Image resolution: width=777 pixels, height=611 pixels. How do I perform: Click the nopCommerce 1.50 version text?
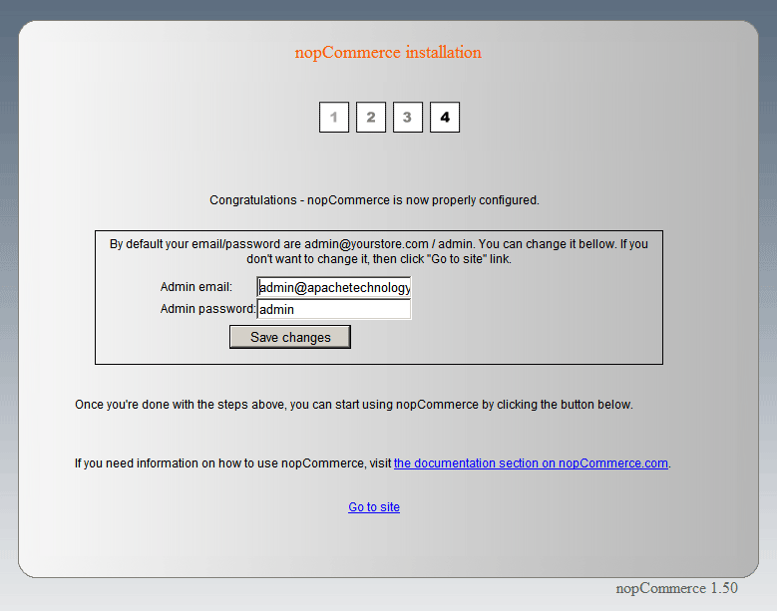[676, 588]
